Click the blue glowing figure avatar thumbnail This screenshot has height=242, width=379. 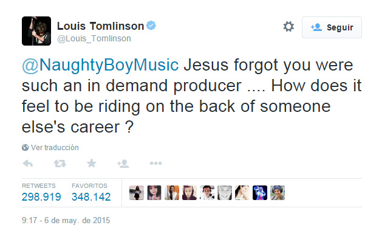point(260,193)
